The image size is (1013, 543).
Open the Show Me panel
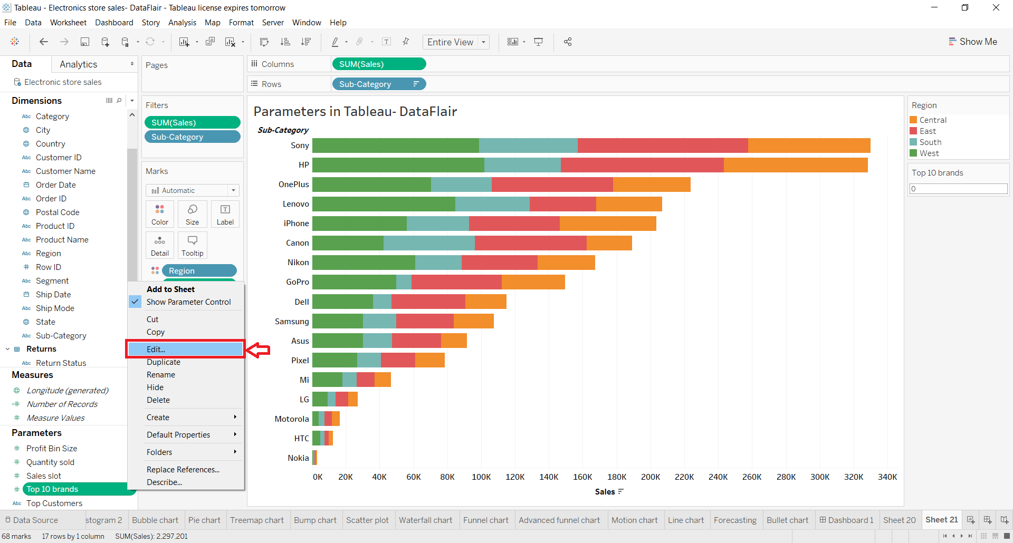pyautogui.click(x=972, y=41)
